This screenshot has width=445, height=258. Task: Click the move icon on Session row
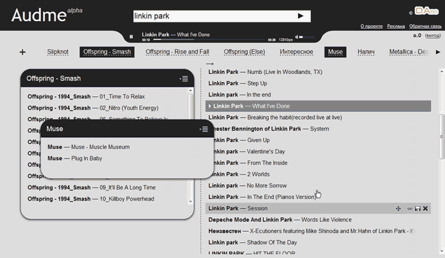tap(399, 208)
